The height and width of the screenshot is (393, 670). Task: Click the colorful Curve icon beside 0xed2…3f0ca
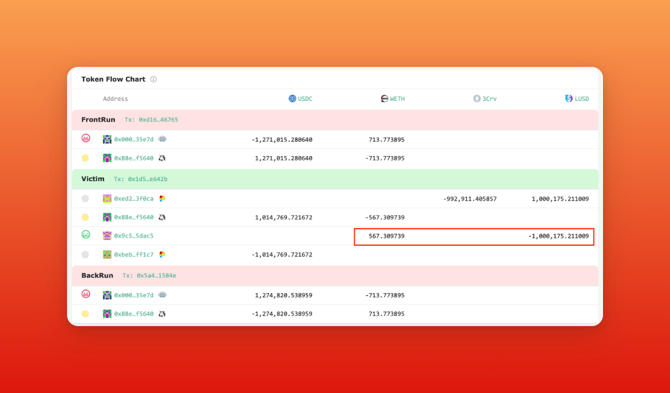tap(162, 198)
